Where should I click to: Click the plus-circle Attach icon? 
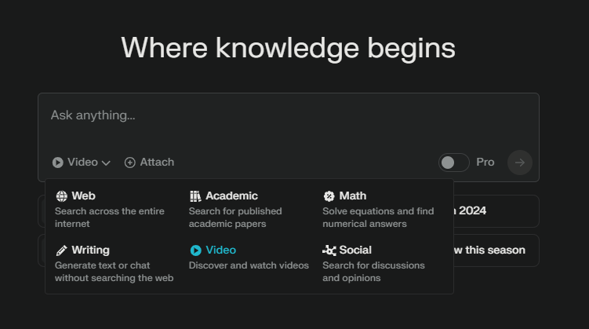[130, 163]
